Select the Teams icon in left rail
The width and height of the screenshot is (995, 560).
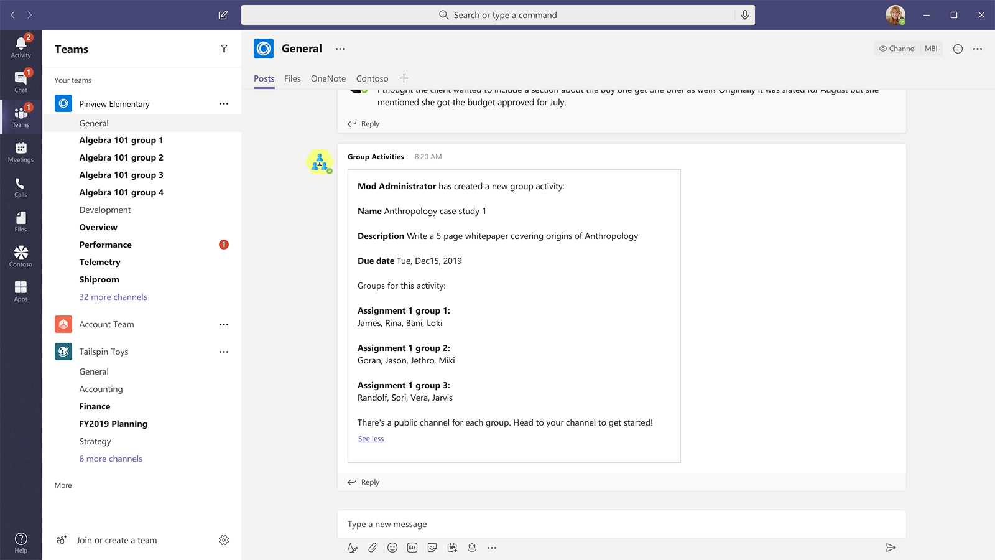tap(21, 117)
